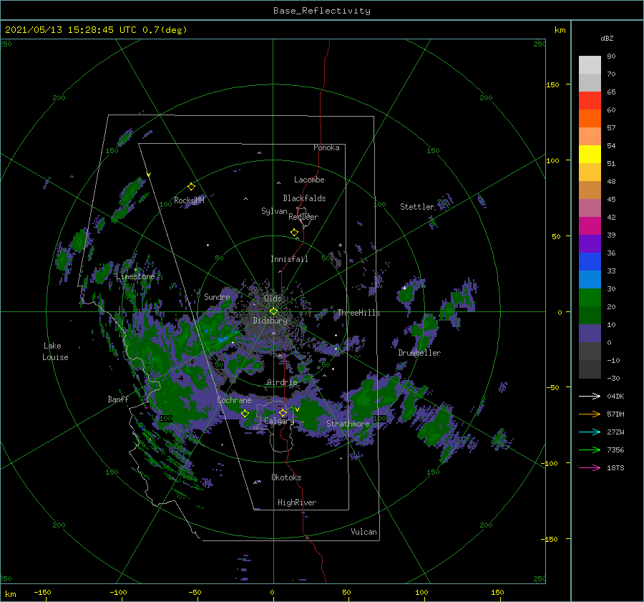Click the Blackfalds city label
This screenshot has height=602, width=644.
[304, 198]
